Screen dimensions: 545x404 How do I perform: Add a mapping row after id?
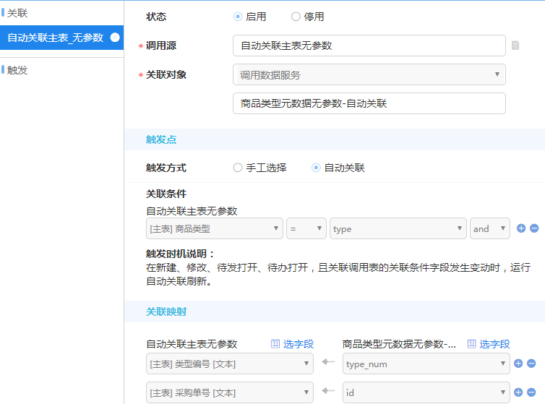pyautogui.click(x=518, y=392)
